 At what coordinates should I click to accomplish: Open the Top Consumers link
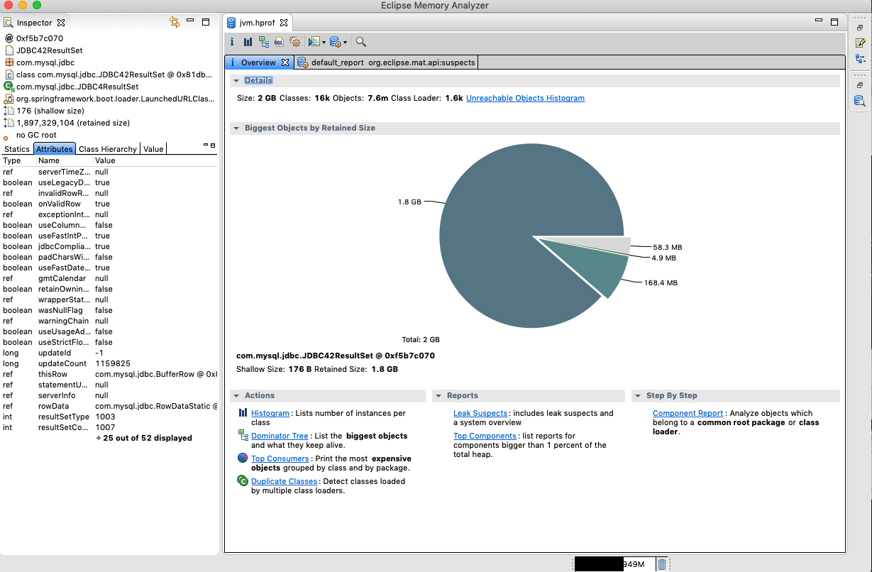[280, 458]
